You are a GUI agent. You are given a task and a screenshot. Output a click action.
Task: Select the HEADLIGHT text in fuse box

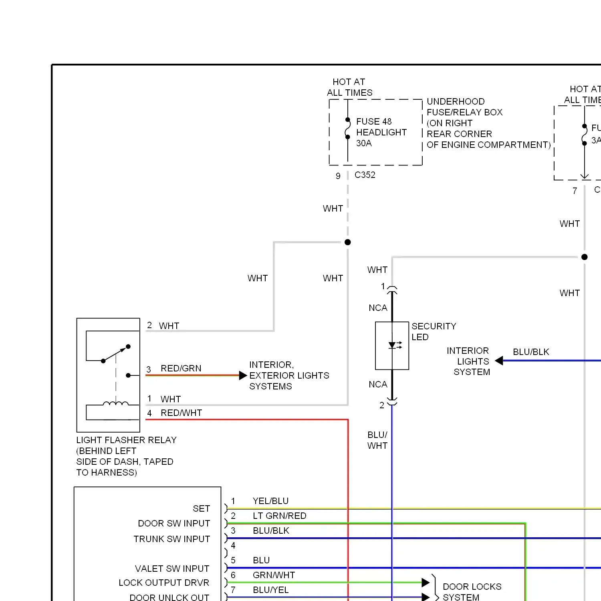[381, 132]
